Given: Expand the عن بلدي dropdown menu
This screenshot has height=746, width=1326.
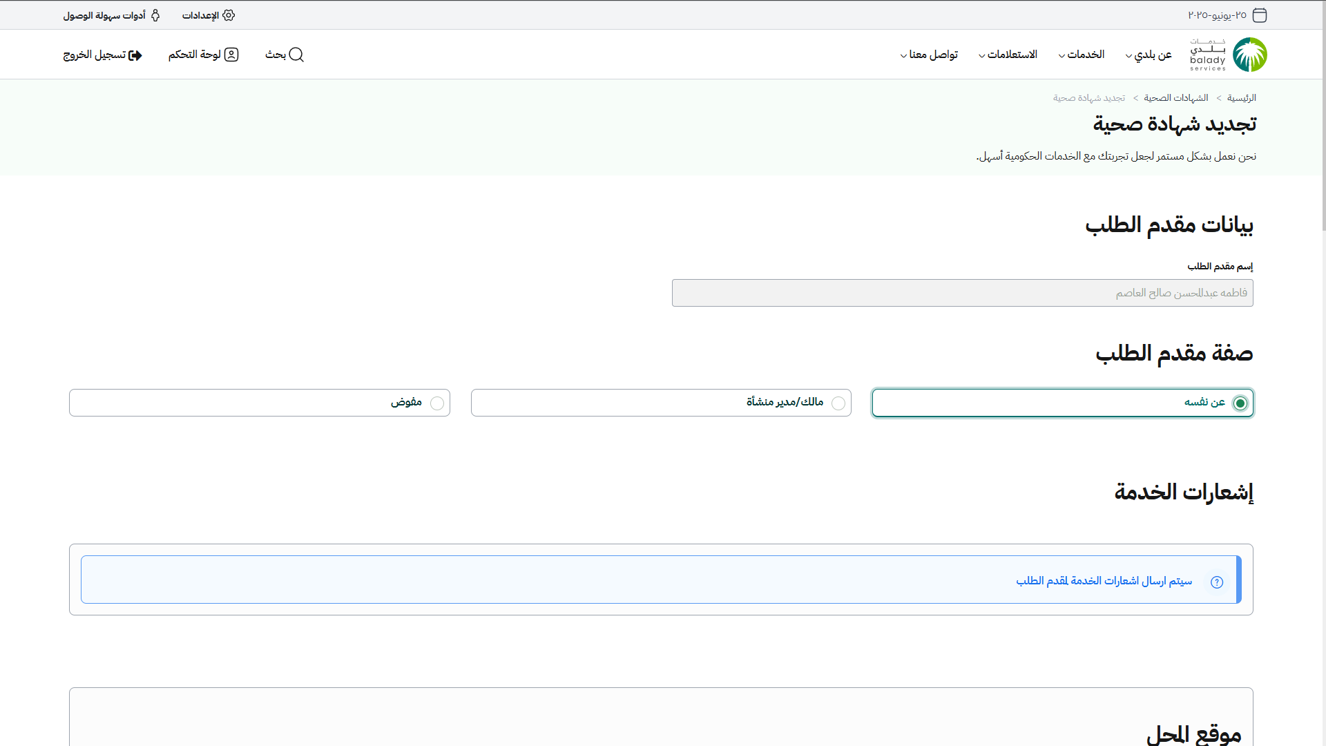Looking at the screenshot, I should click(x=1149, y=55).
